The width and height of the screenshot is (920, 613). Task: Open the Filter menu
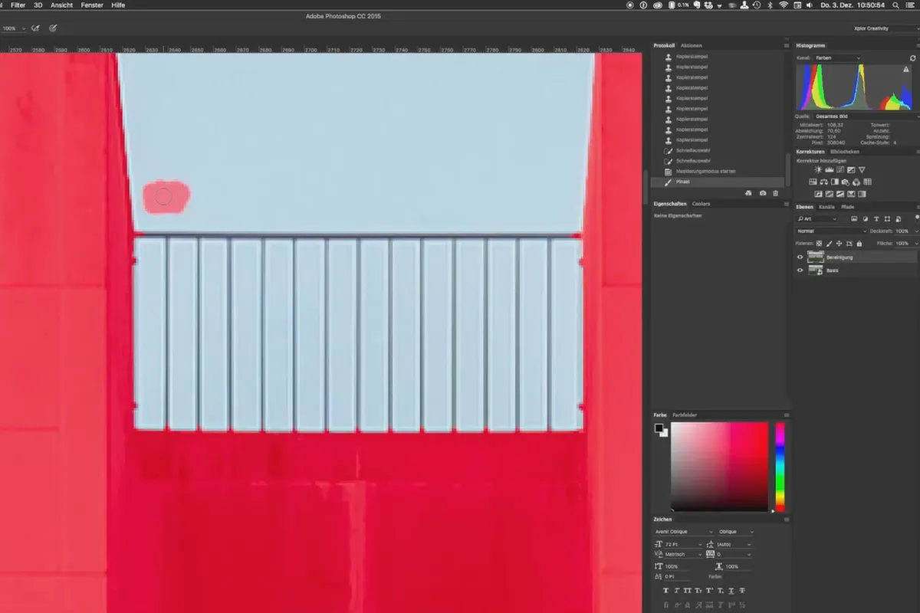coord(18,5)
